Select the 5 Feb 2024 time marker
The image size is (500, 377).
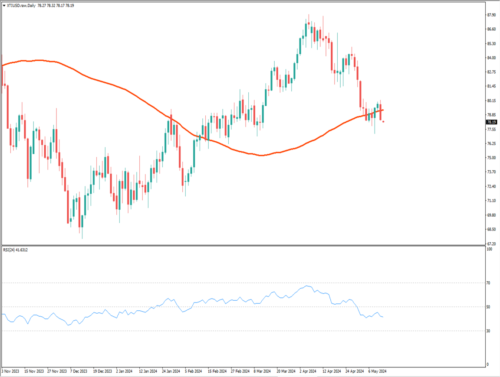[x=193, y=371]
